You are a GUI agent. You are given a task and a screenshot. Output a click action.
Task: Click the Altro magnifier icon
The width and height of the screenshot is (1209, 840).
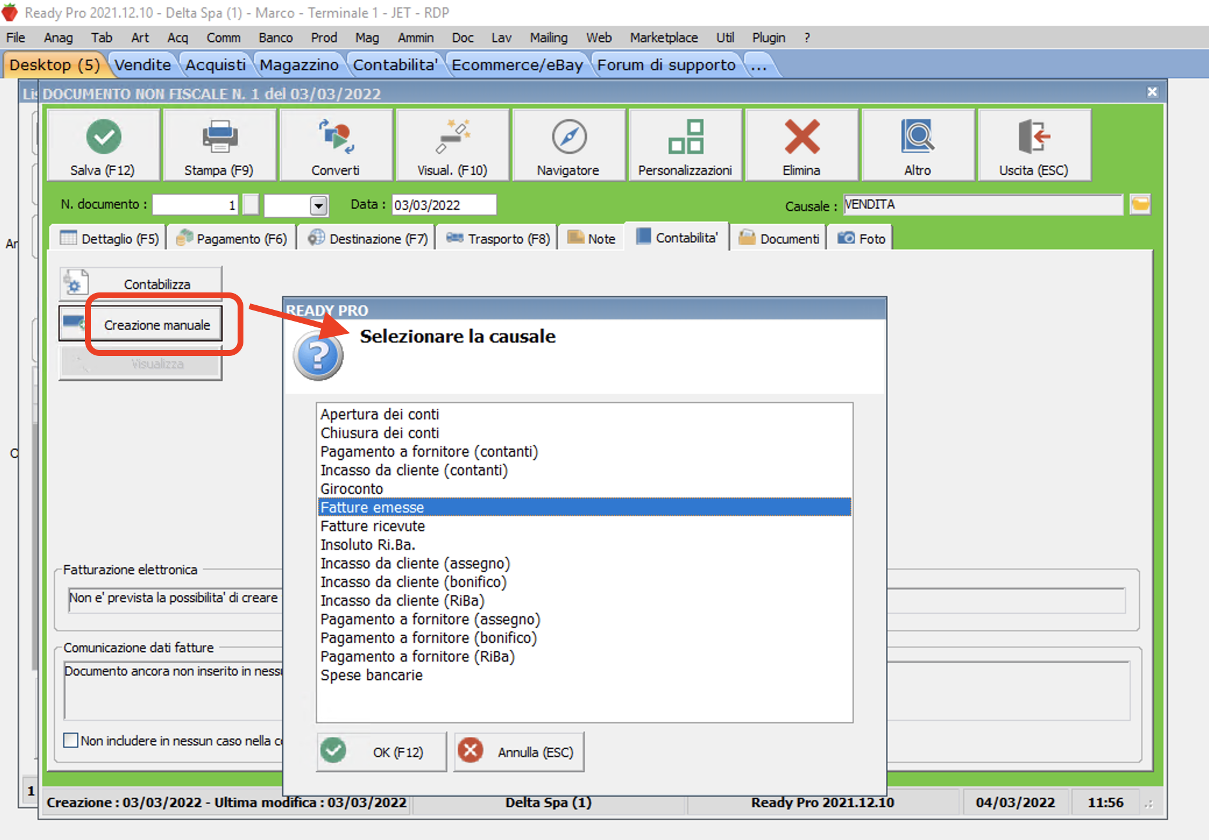click(x=918, y=136)
